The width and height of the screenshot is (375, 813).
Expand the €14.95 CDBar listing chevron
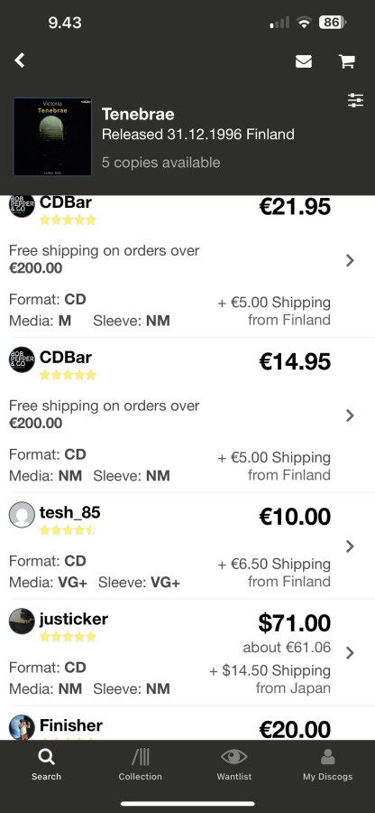(350, 416)
